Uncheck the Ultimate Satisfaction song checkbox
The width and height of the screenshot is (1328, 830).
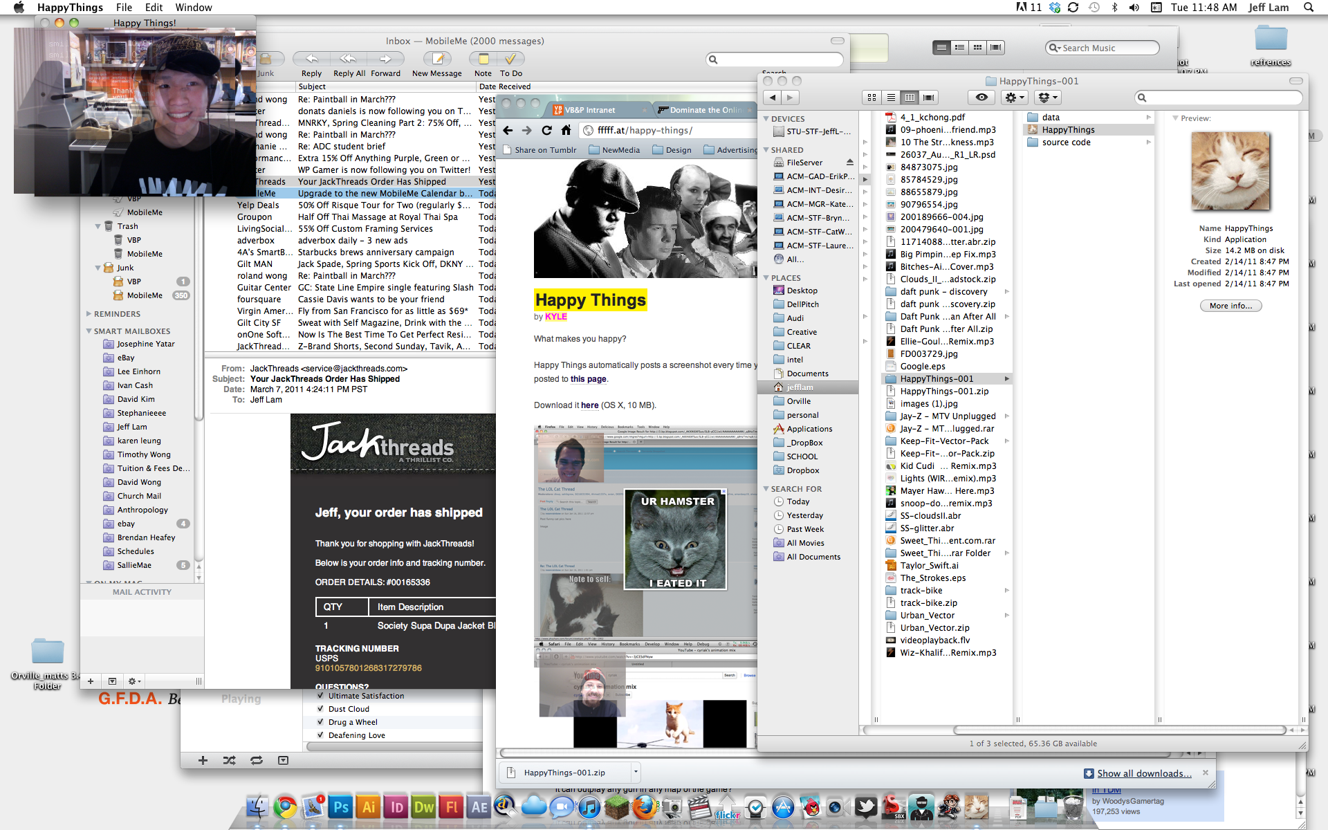(320, 696)
